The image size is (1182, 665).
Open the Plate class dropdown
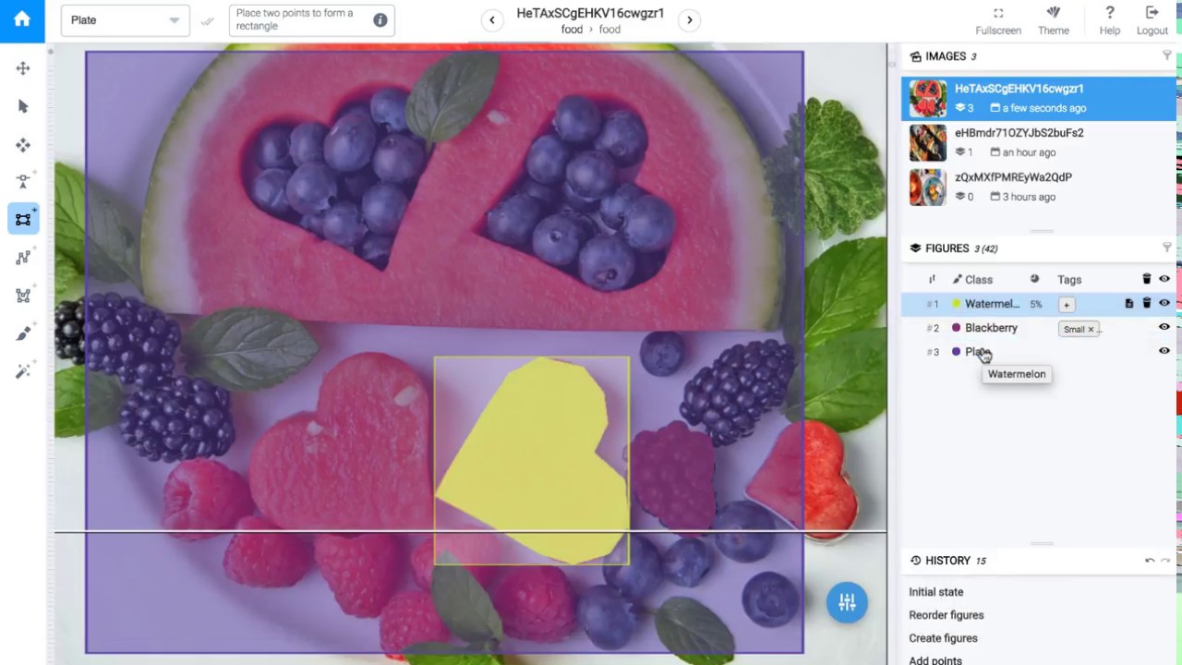pos(126,20)
